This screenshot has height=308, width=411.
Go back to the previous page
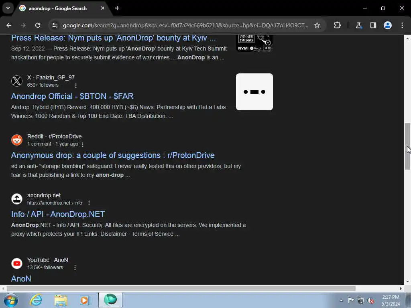(x=9, y=25)
